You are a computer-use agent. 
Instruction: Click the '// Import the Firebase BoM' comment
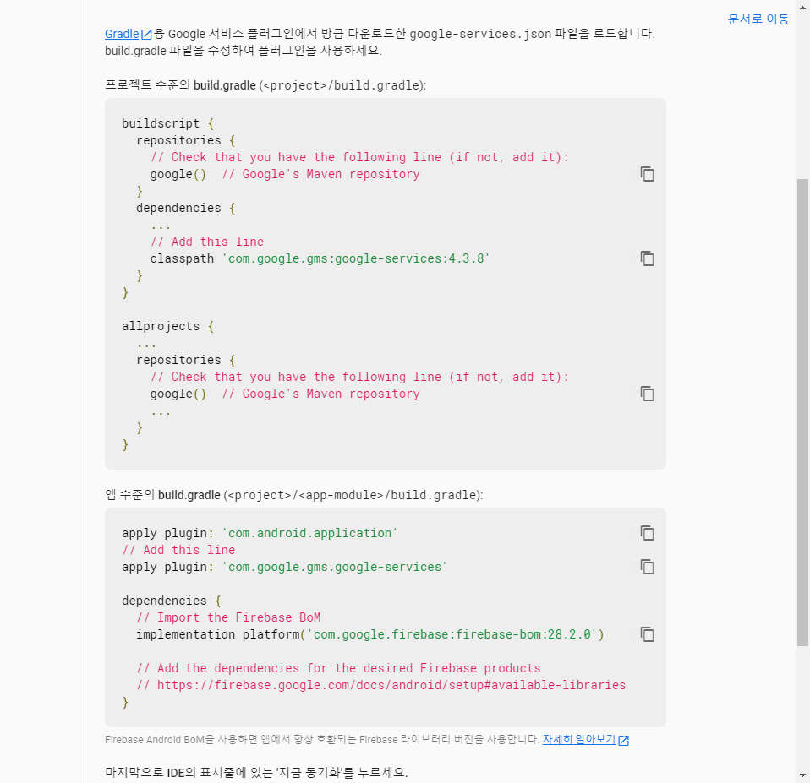(x=228, y=617)
